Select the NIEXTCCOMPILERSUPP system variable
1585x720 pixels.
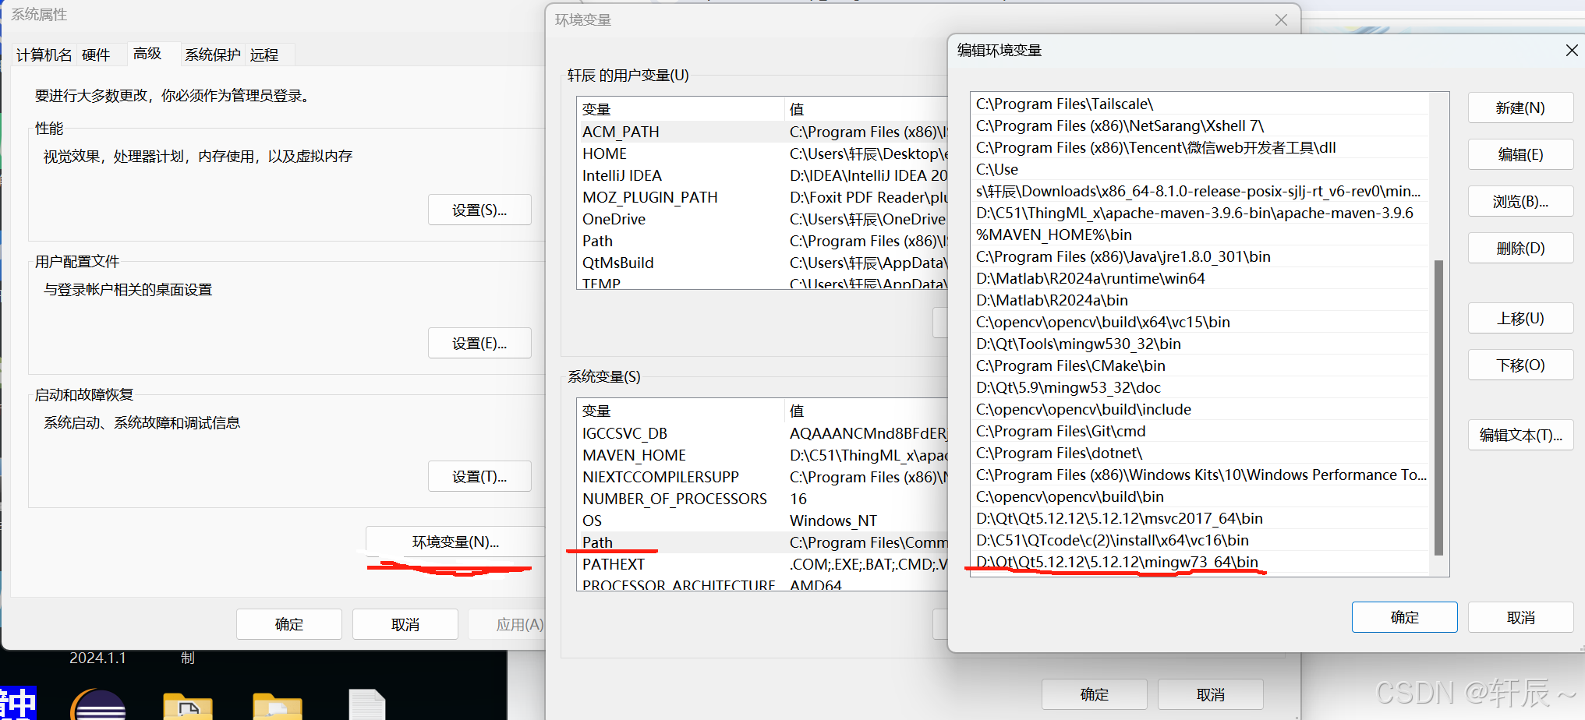tap(762, 477)
